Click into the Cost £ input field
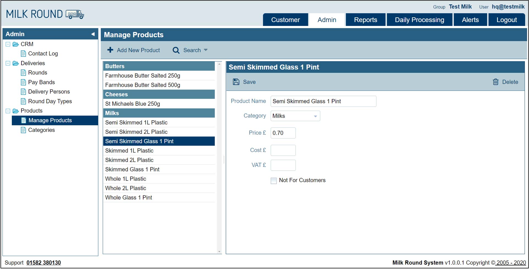529x269 pixels. click(283, 150)
